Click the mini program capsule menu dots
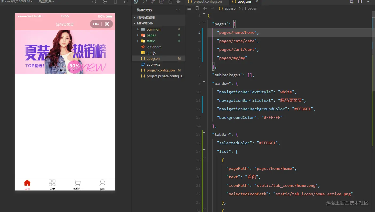Viewport: 375px width, 212px height. (x=96, y=24)
